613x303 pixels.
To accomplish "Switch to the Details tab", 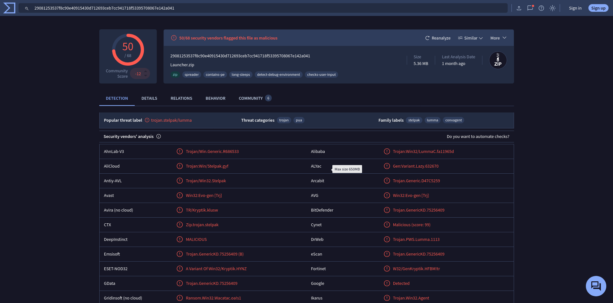I will coord(149,98).
